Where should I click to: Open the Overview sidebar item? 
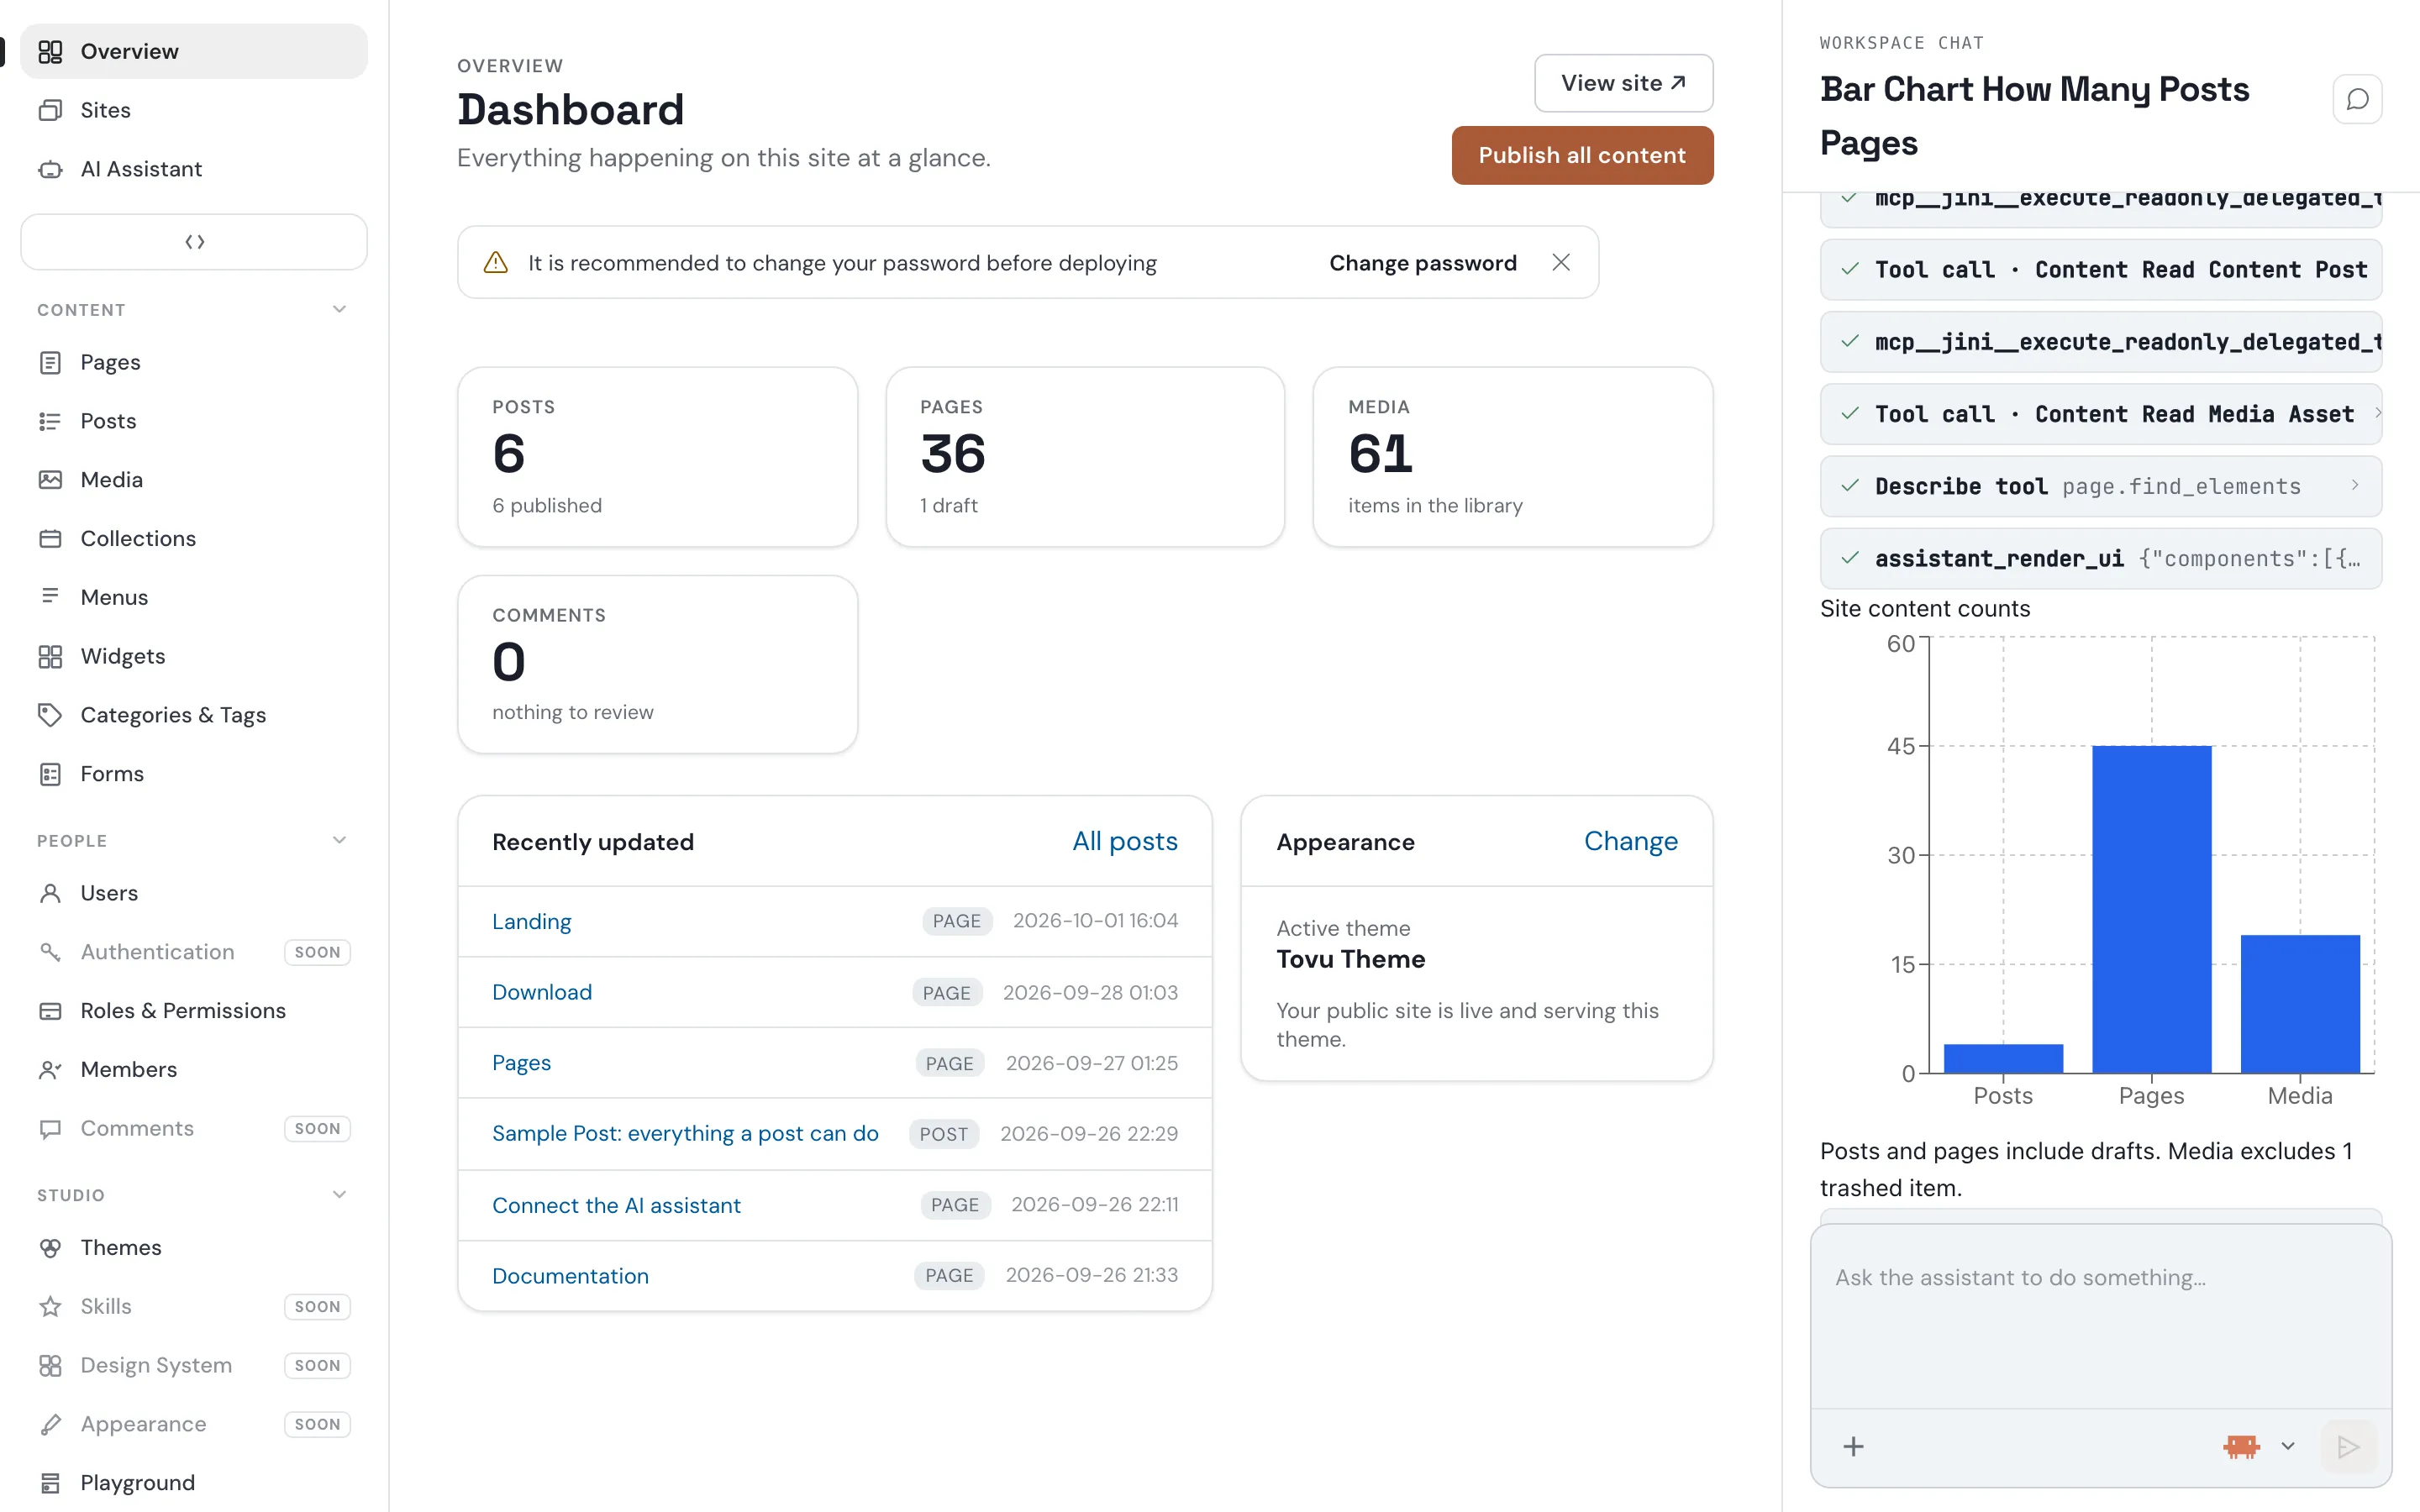194,51
